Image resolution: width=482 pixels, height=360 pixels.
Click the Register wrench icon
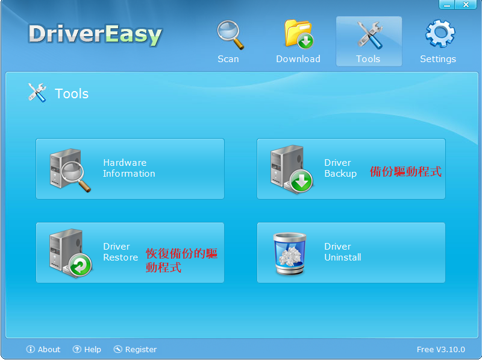click(117, 349)
